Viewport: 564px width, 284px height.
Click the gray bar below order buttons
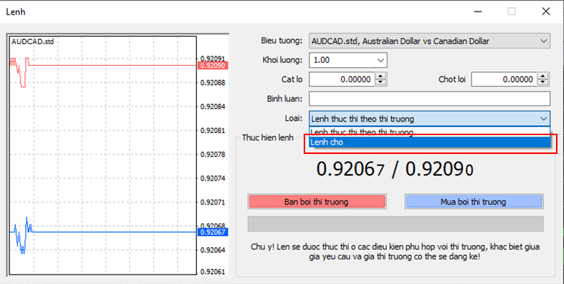point(396,223)
